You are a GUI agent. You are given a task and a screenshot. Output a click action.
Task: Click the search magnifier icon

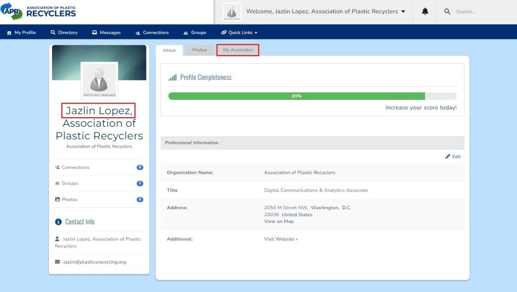pos(447,12)
